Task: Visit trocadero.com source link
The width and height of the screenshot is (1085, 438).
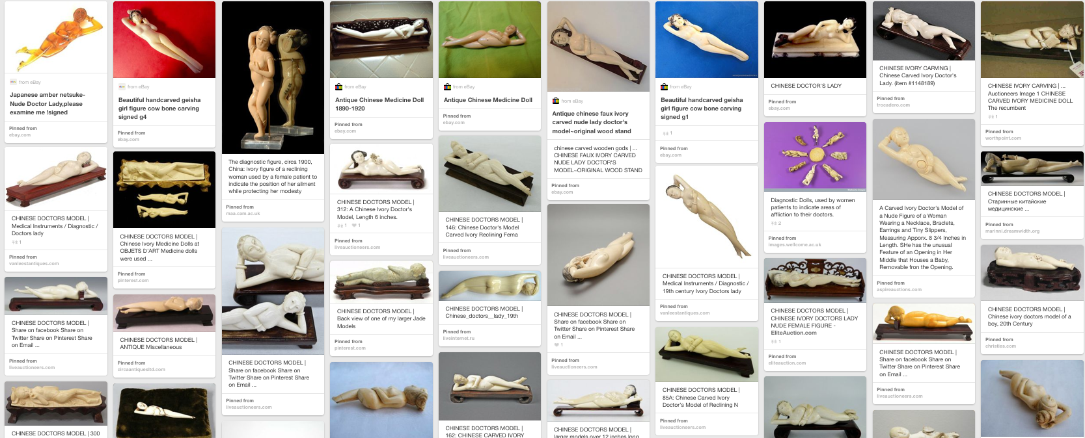Action: coord(893,105)
